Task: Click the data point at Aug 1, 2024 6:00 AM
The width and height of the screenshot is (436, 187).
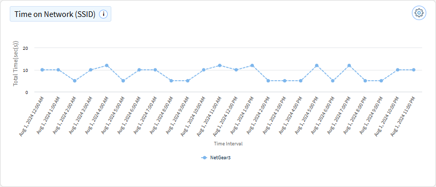Action: tap(139, 70)
